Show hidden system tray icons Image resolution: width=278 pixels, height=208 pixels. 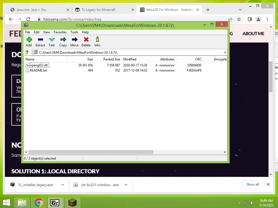click(239, 203)
